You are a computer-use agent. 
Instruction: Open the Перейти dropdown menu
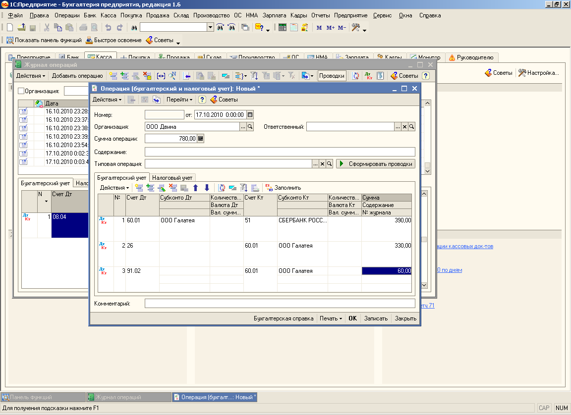tap(179, 100)
